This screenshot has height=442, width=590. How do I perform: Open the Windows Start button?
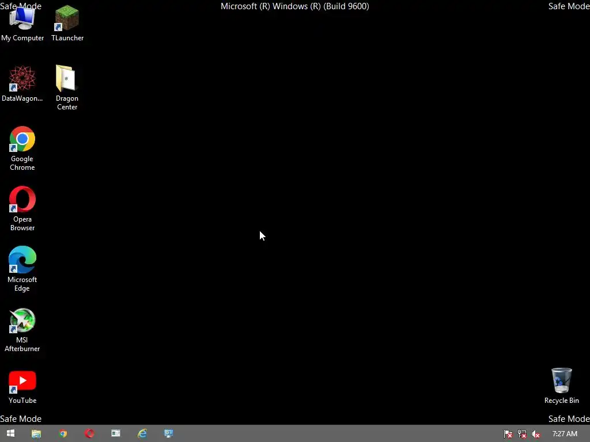coord(10,433)
